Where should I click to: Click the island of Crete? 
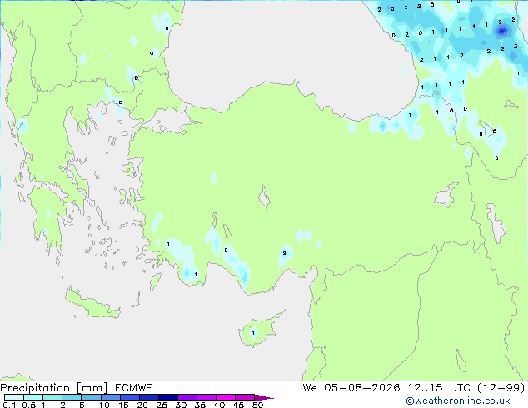pos(92,304)
